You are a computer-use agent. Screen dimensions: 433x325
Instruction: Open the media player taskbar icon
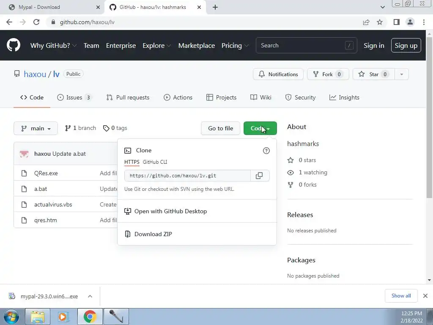(63, 317)
